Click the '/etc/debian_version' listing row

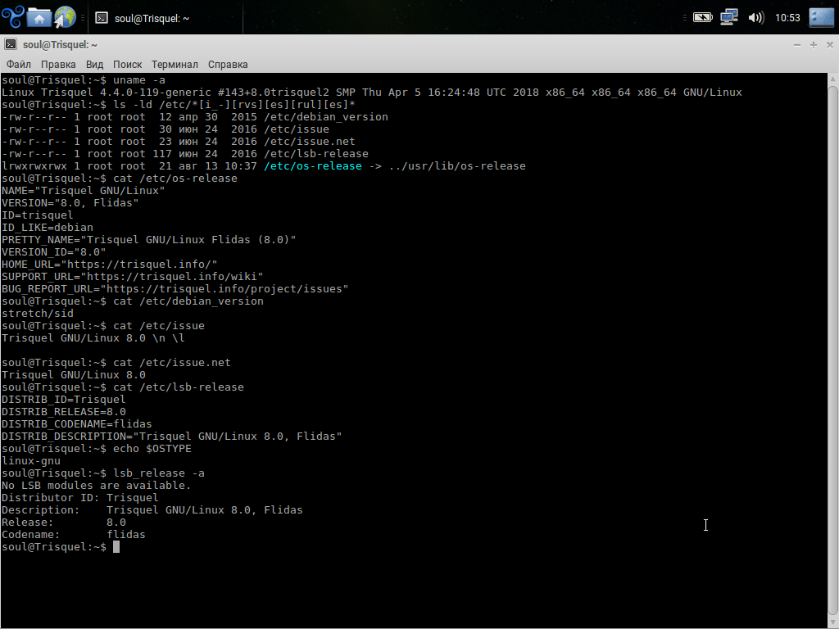tap(195, 117)
